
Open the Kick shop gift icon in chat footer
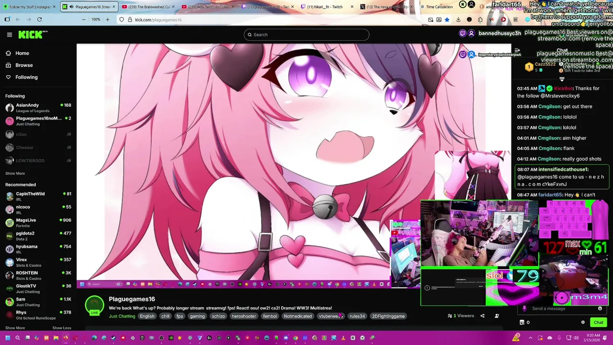point(522,322)
